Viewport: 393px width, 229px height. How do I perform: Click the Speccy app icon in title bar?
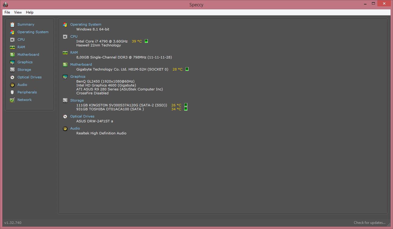[5, 5]
